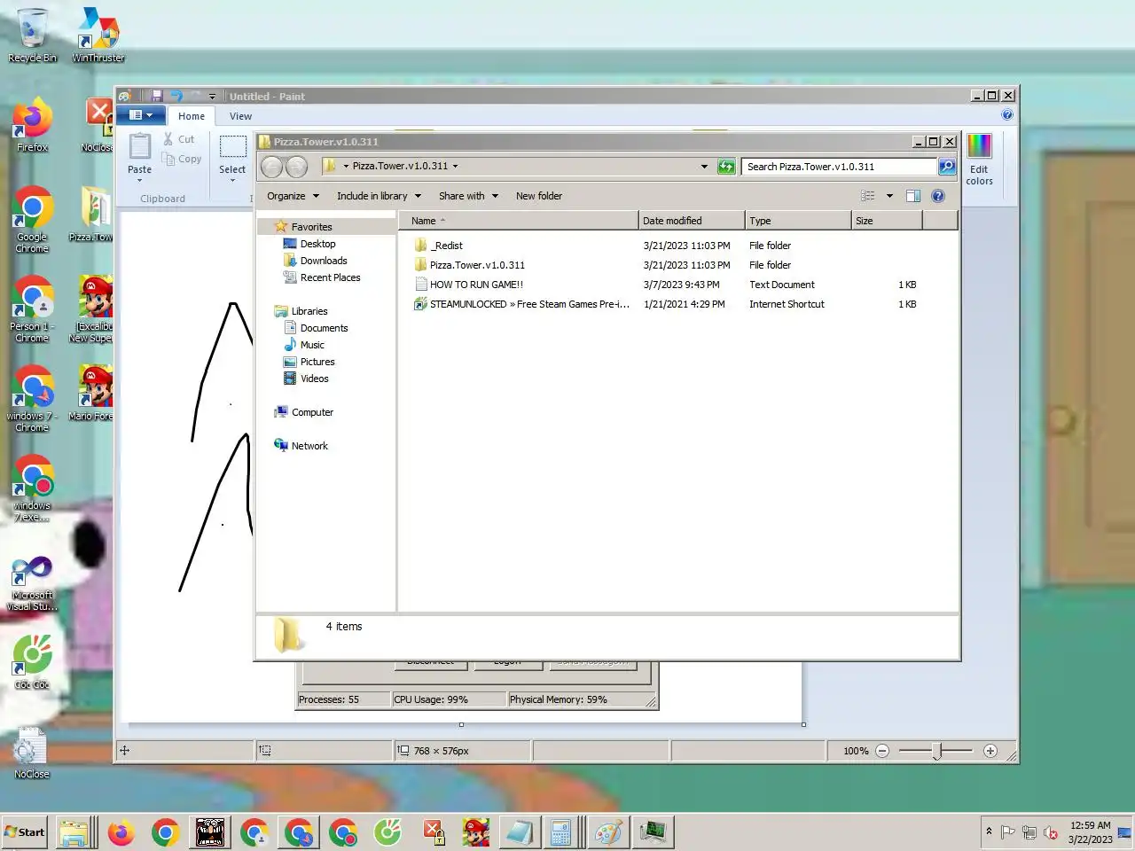The width and height of the screenshot is (1135, 851).
Task: Switch to Paint's View tab
Action: click(240, 116)
